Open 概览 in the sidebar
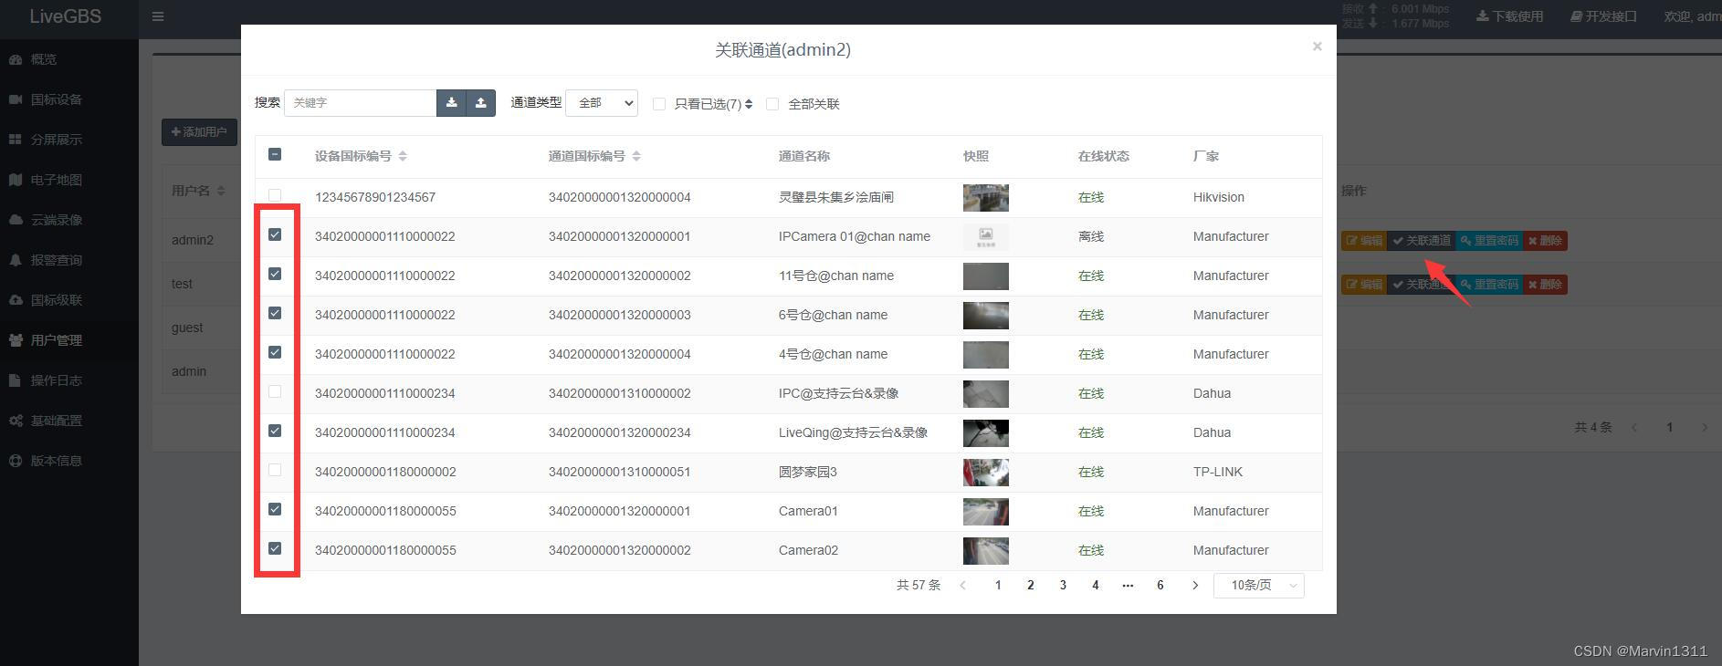The height and width of the screenshot is (666, 1722). coord(69,59)
